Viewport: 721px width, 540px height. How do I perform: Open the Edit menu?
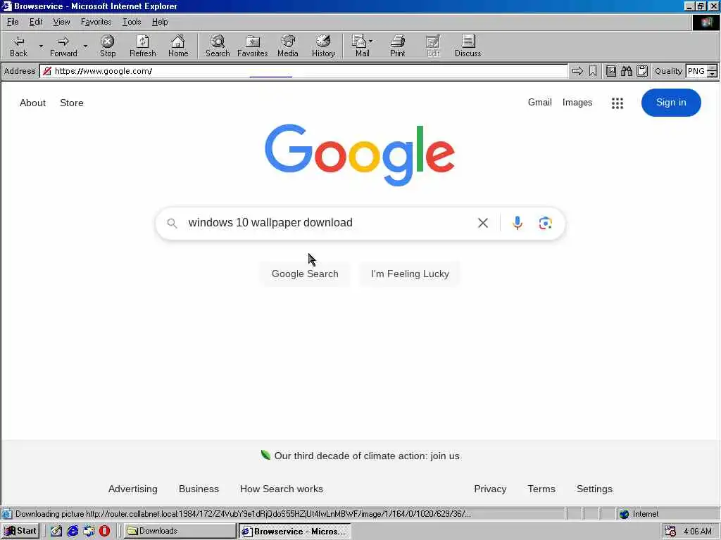36,22
